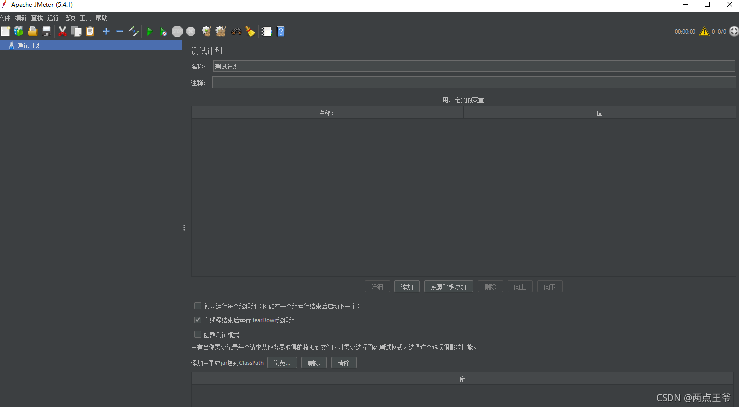
Task: Open an existing file with folder icon
Action: [x=33, y=31]
